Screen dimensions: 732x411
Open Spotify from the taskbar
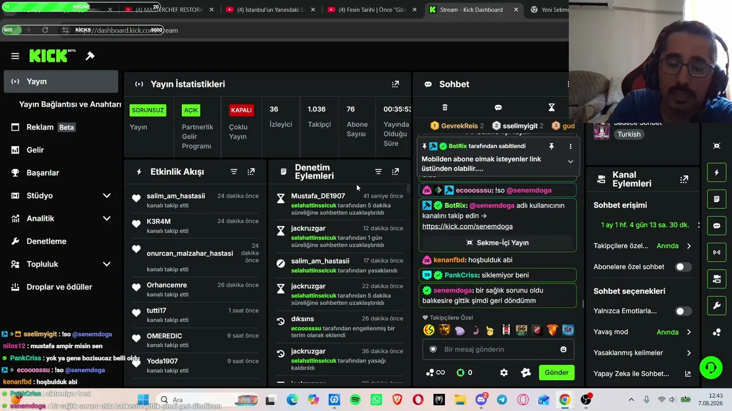point(355,400)
